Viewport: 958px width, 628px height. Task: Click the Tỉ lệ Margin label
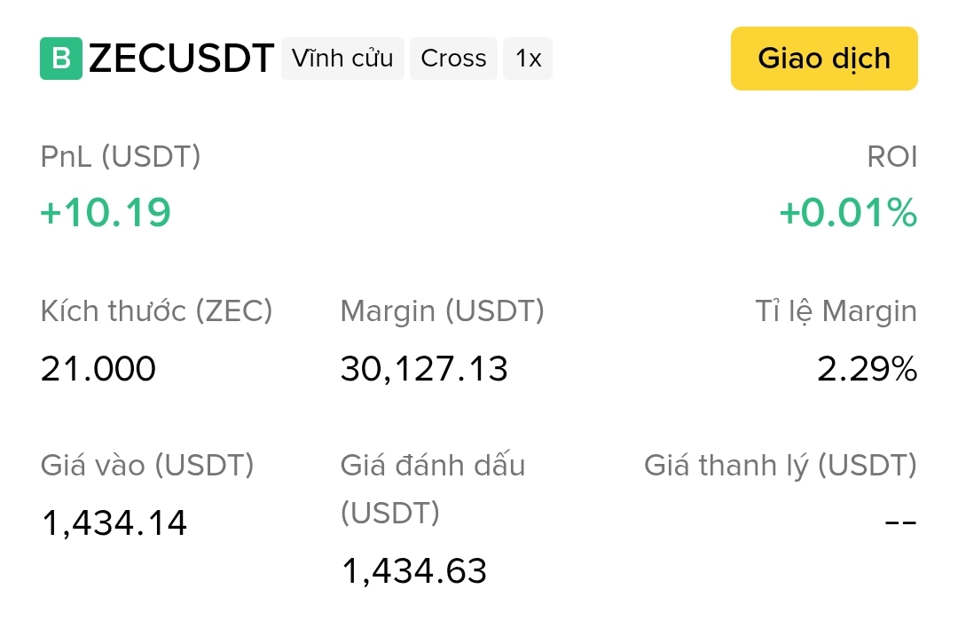point(836,311)
